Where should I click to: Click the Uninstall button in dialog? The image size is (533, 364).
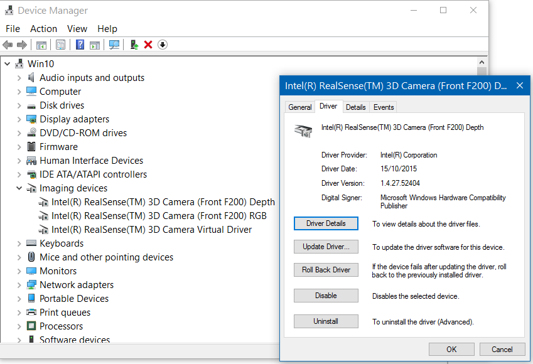point(326,321)
